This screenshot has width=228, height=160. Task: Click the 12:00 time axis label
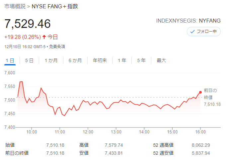(x=88, y=132)
